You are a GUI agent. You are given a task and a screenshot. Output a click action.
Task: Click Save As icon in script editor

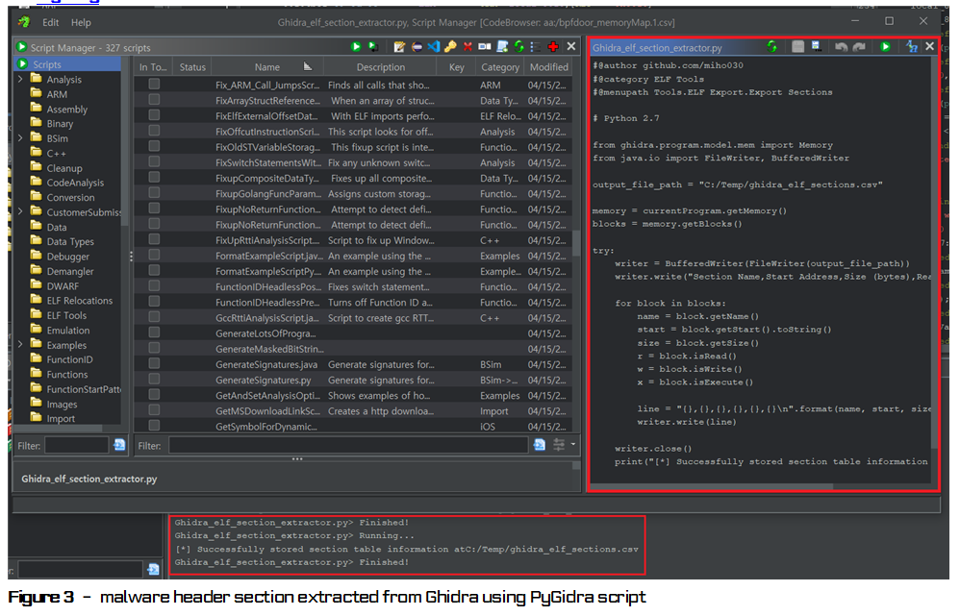click(x=816, y=46)
